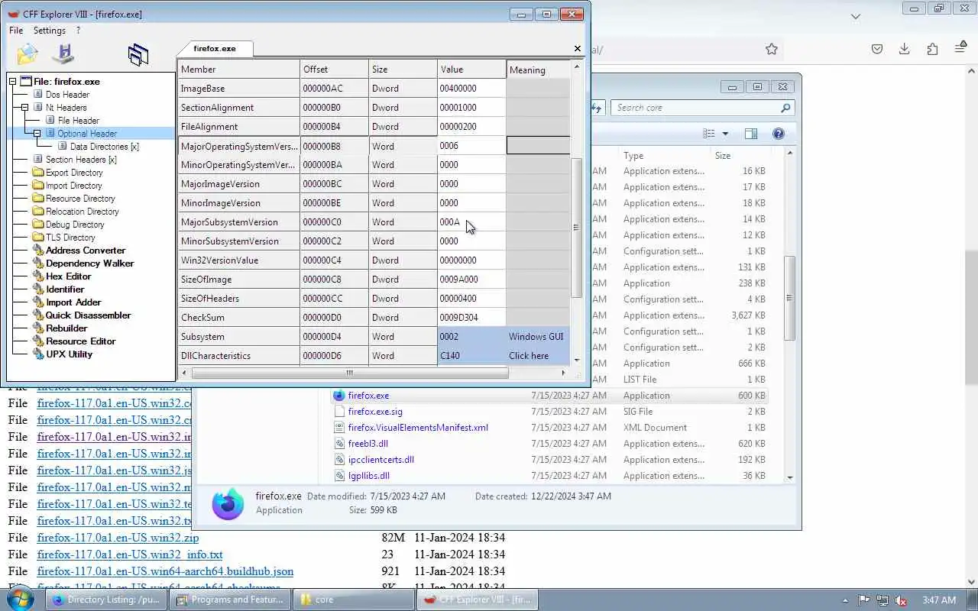Screen dimensions: 978x611
Task: Select Dos Header in the tree
Action: [67, 95]
